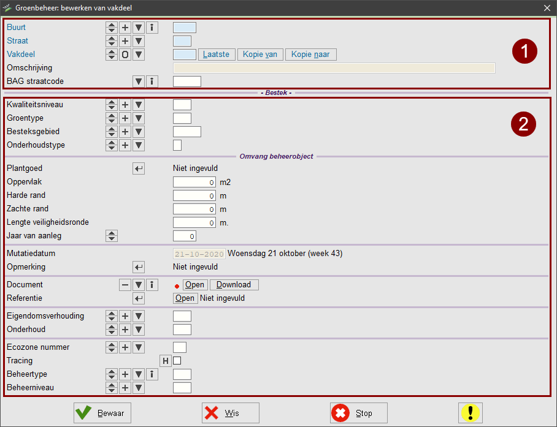Click the info icon beside Beheertype
This screenshot has width=557, height=427.
click(x=152, y=374)
